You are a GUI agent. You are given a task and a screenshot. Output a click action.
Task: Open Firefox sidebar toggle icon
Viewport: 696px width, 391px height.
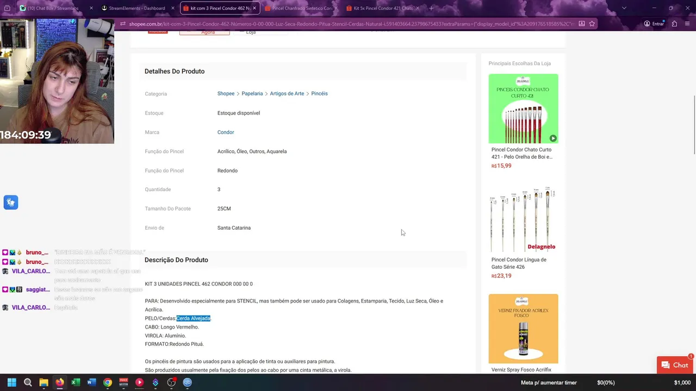(7, 8)
